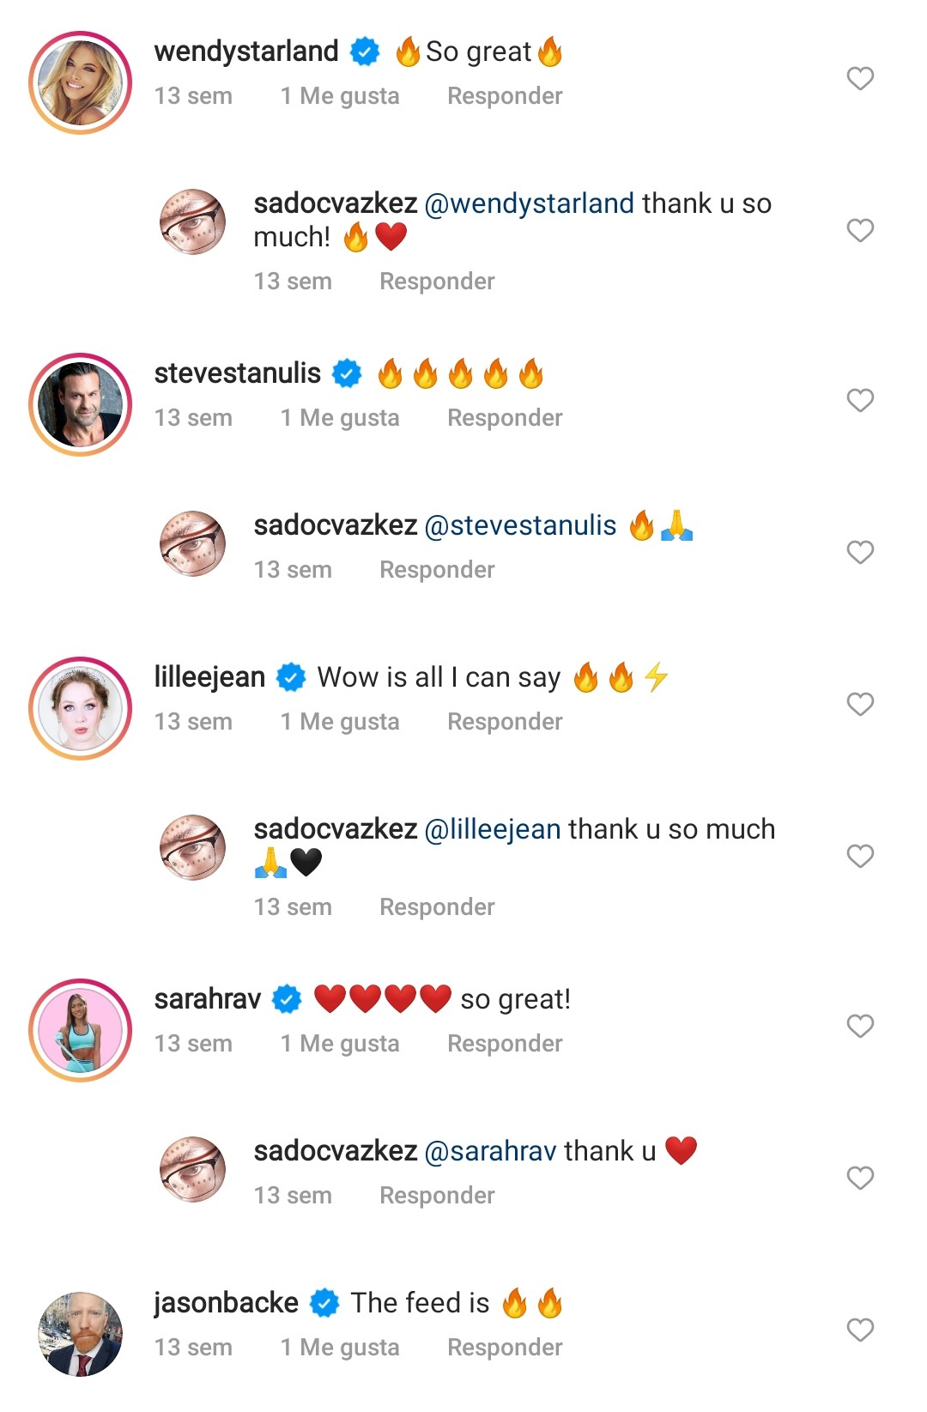
Task: Heart jasonbacke's "The feed is" comment
Action: (860, 1330)
